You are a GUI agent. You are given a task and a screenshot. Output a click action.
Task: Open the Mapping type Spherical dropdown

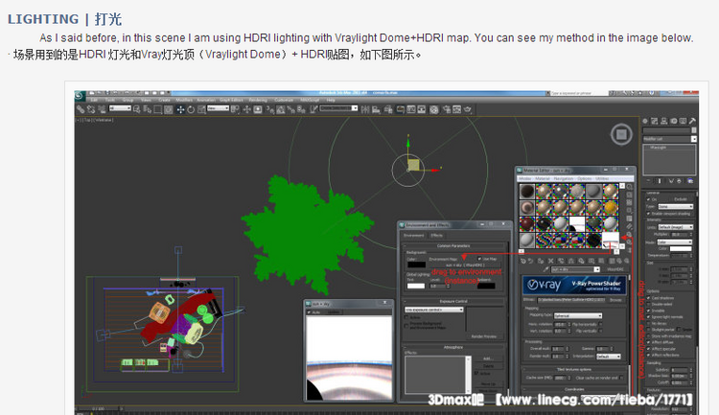(x=578, y=316)
